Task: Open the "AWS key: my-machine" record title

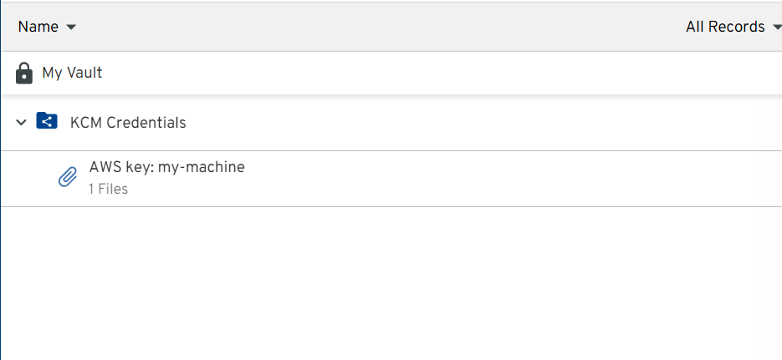Action: coord(166,167)
